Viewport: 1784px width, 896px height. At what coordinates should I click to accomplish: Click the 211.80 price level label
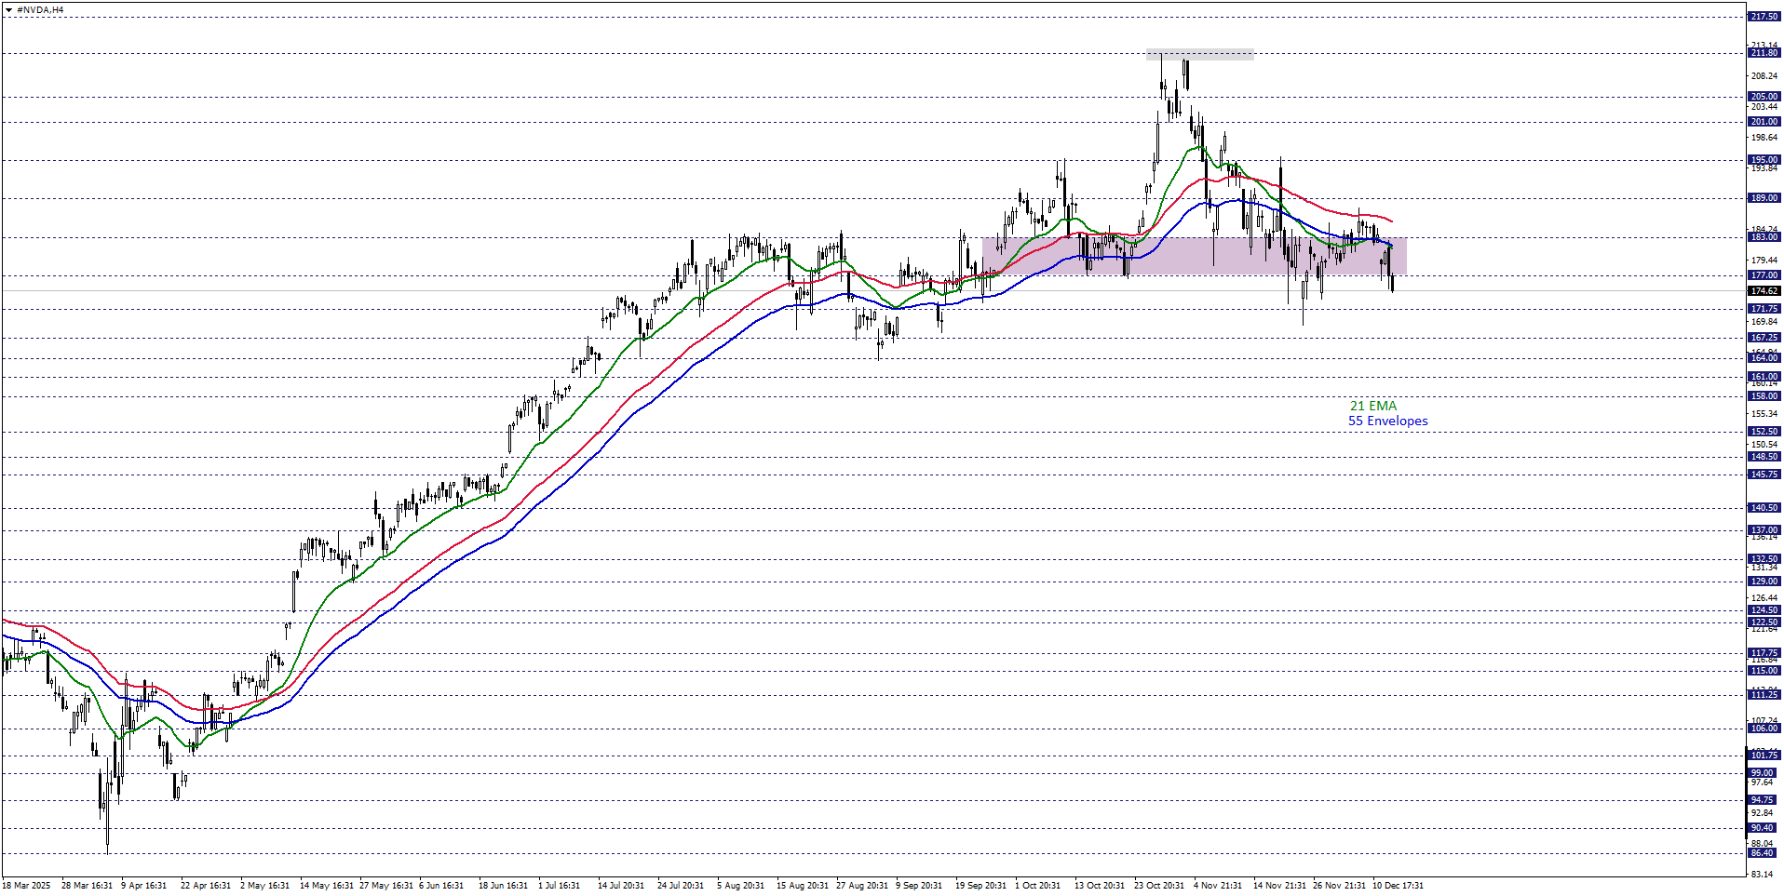click(x=1764, y=53)
